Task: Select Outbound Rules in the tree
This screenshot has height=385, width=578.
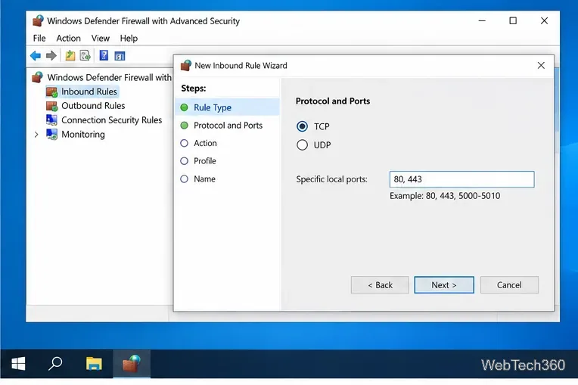Action: pos(93,106)
